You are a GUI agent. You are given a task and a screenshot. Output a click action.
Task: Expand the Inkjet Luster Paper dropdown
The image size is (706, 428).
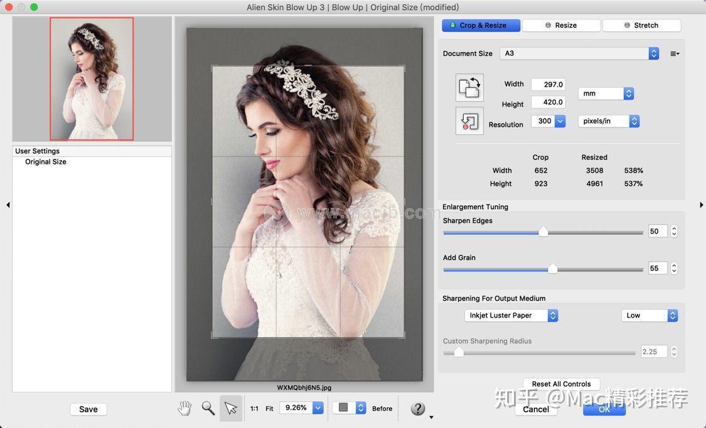click(511, 316)
